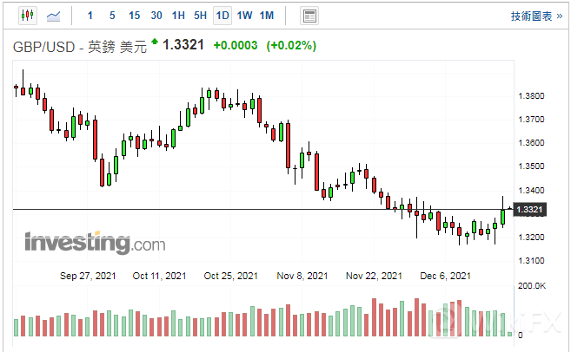Click the GBP/USD pair title

click(x=43, y=47)
